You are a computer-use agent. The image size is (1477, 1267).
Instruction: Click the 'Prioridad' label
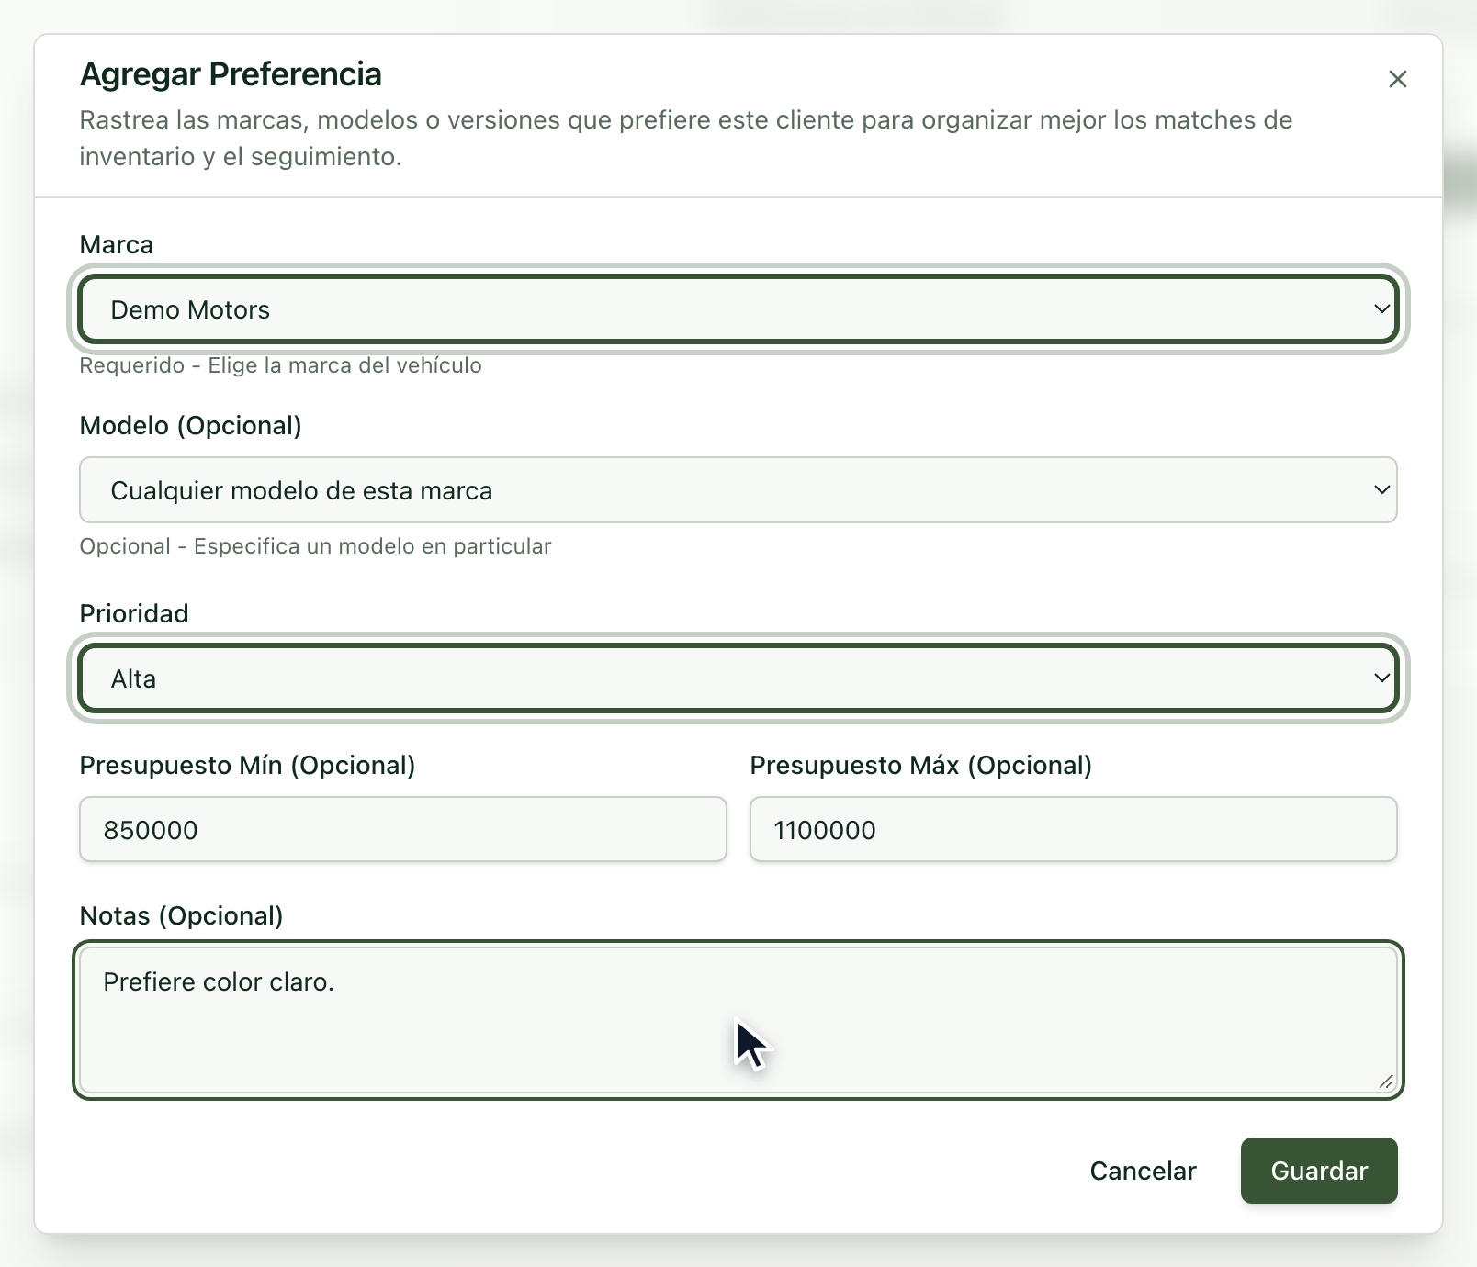pos(134,613)
